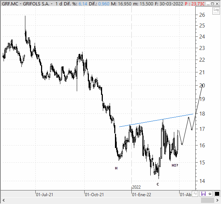
Task: Click the GRF.MC - GRIFOLS S.A. title text
Action: click(25, 4)
